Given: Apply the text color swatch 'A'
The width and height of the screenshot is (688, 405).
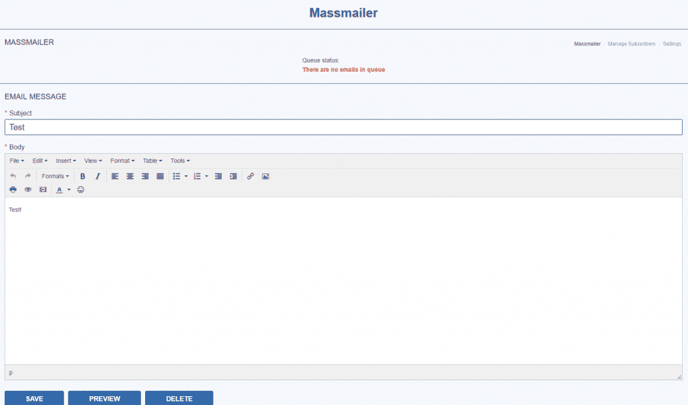Looking at the screenshot, I should (x=59, y=190).
